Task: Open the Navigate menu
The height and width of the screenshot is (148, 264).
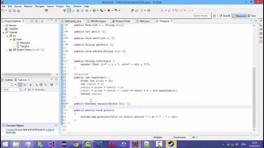Action: (x=40, y=6)
